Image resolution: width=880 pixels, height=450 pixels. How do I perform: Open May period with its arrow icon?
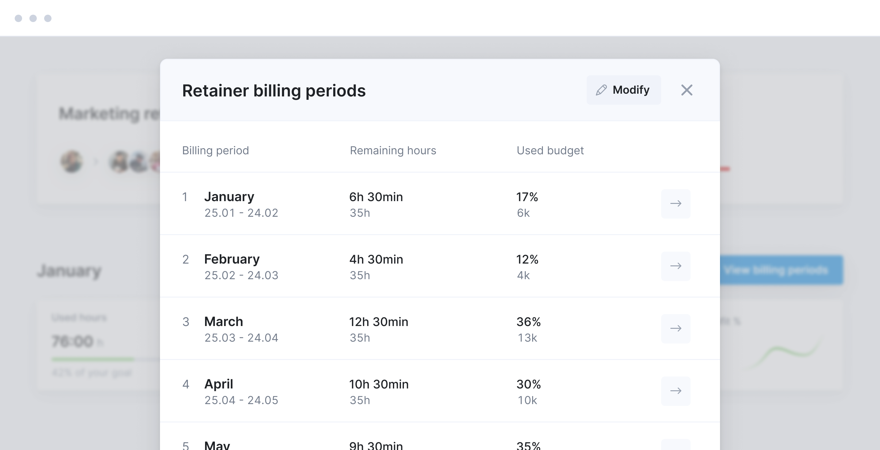click(676, 446)
